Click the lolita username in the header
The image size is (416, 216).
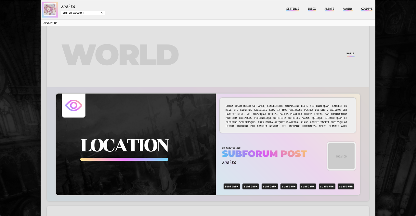coord(68,6)
